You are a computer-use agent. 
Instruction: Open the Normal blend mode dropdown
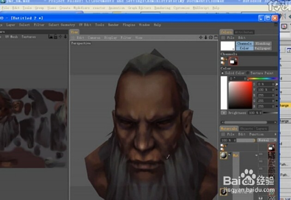tap(267, 140)
